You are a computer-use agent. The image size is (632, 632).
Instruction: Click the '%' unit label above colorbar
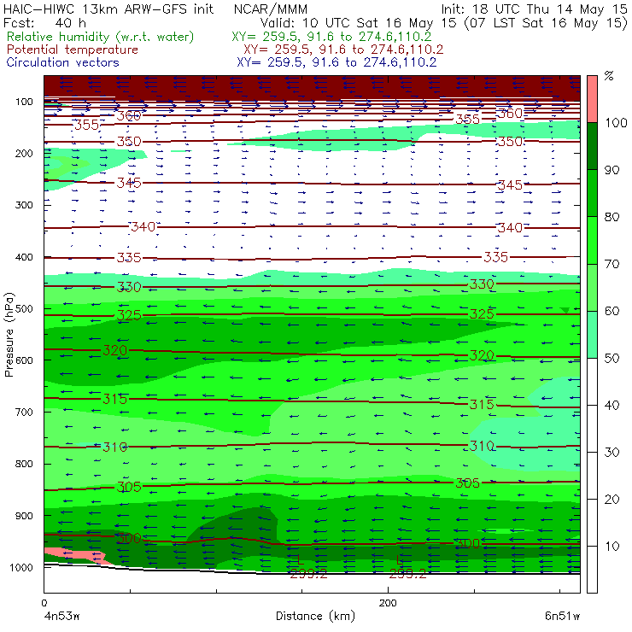click(x=609, y=76)
